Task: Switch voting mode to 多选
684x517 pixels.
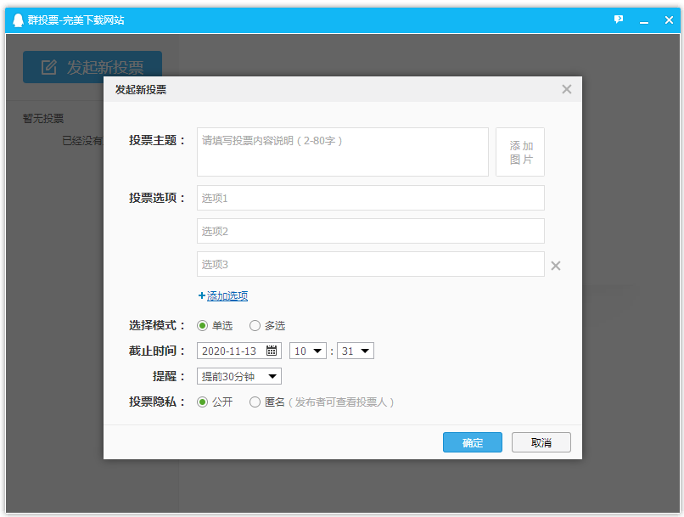Action: 254,325
